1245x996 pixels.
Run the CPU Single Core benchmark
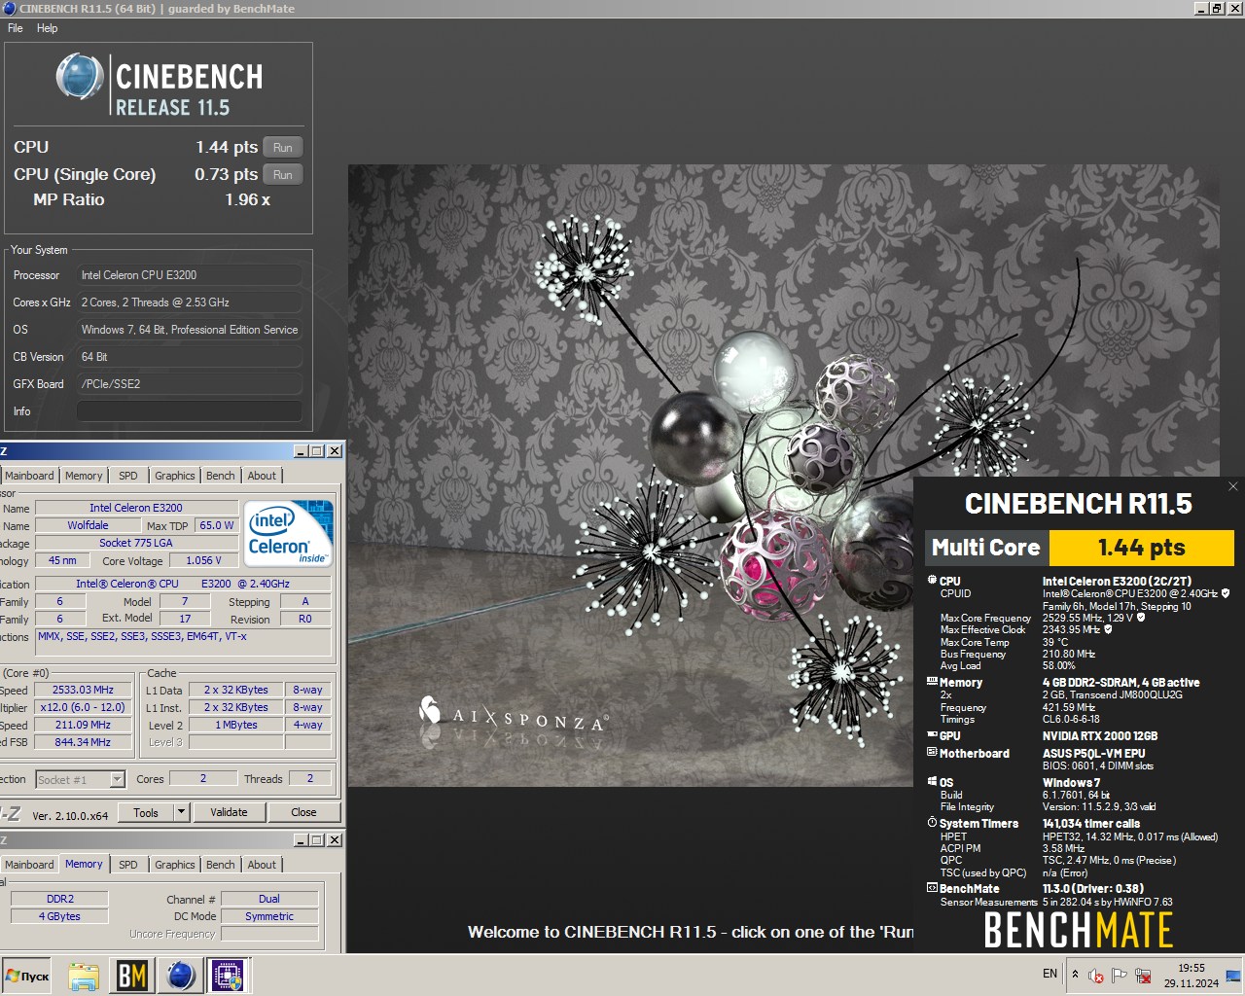point(283,174)
